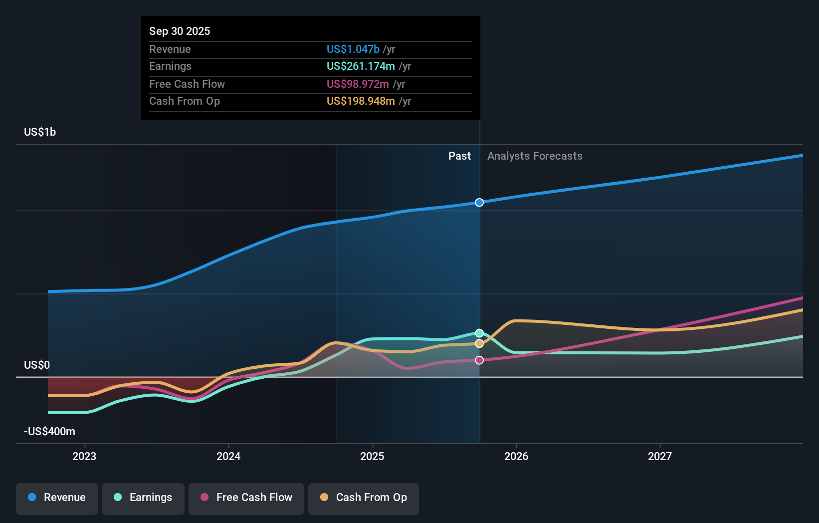The height and width of the screenshot is (523, 819).
Task: Select the Earnings data point marker
Action: click(x=479, y=332)
